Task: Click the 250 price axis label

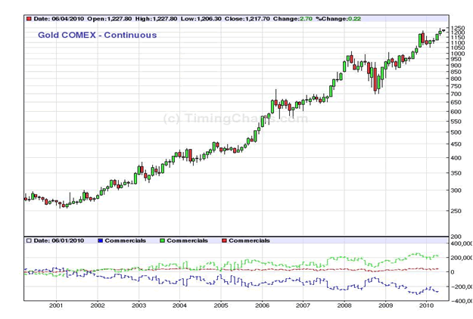Action: tap(456, 211)
